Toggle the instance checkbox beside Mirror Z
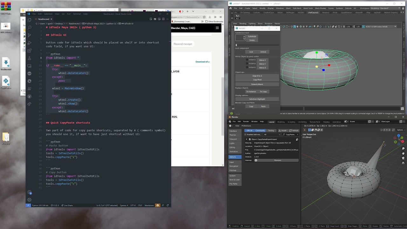407x229 pixels. pos(247,67)
